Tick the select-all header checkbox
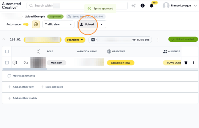Image resolution: width=199 pixels, height=128 pixels. (7, 51)
